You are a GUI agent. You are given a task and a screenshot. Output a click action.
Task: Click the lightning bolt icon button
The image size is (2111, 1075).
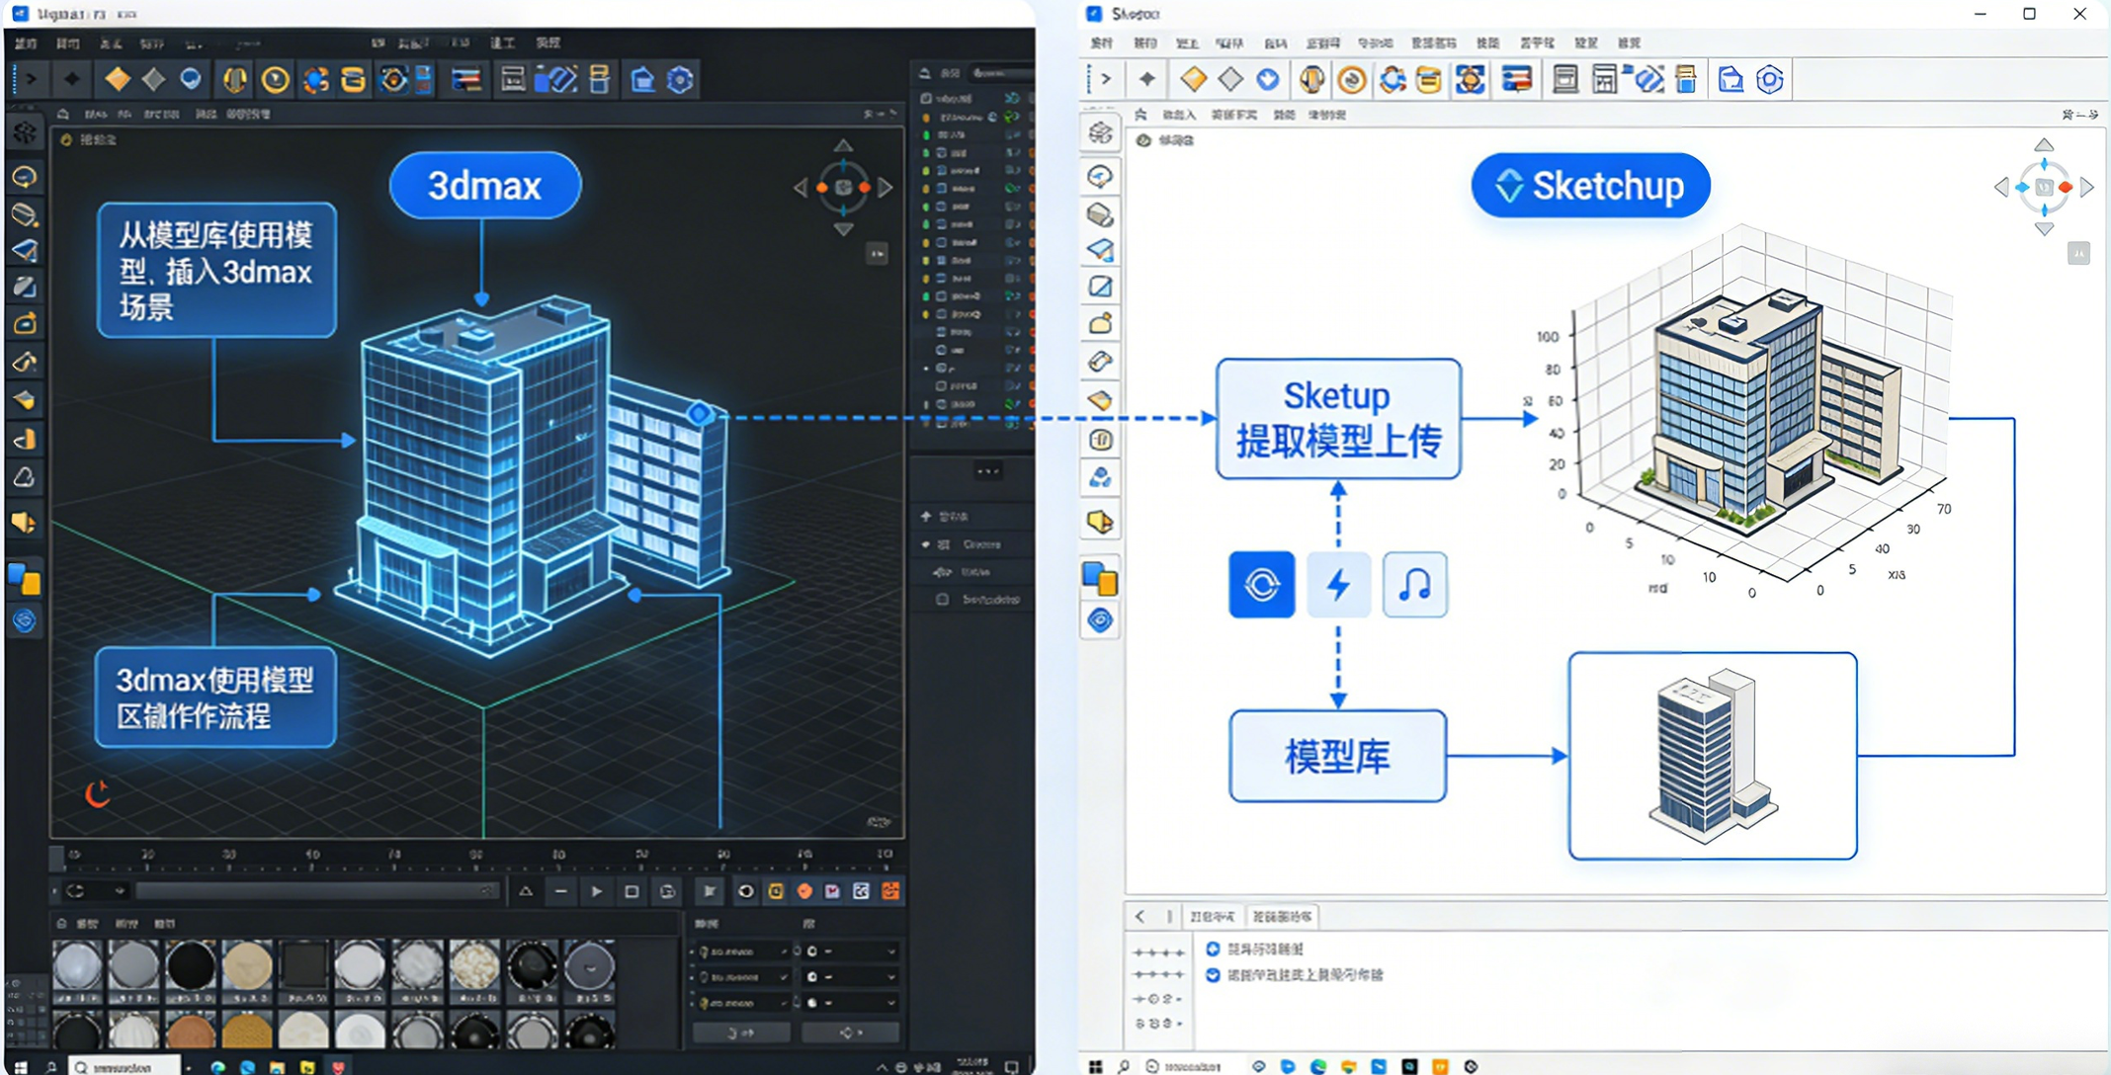click(x=1338, y=585)
